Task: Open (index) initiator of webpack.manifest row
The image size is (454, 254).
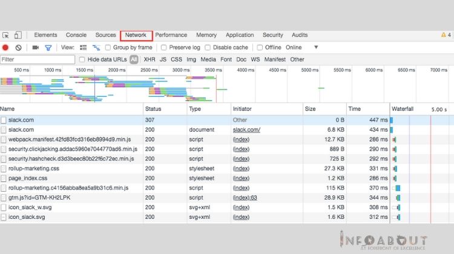Action: tap(241, 140)
